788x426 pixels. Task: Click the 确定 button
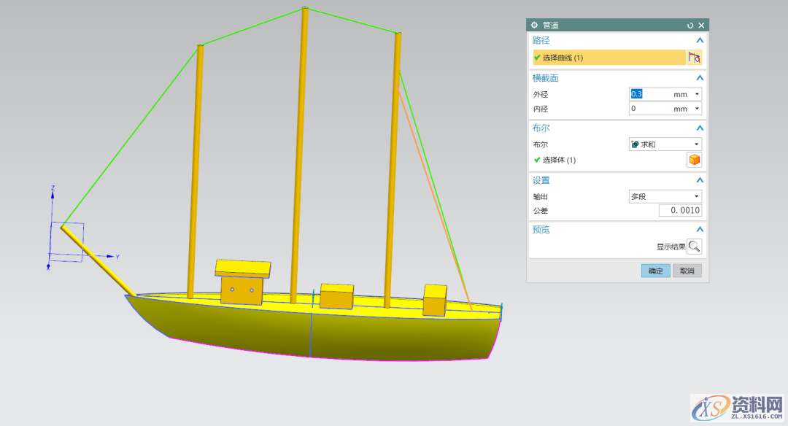(x=655, y=271)
